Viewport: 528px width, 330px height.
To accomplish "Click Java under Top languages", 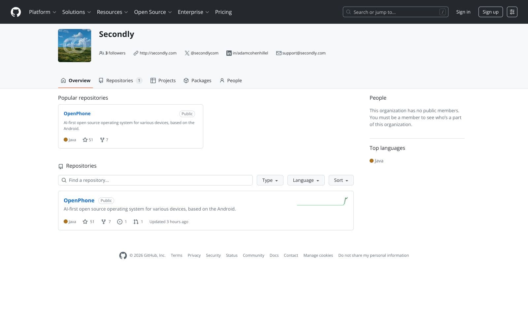I will [377, 161].
